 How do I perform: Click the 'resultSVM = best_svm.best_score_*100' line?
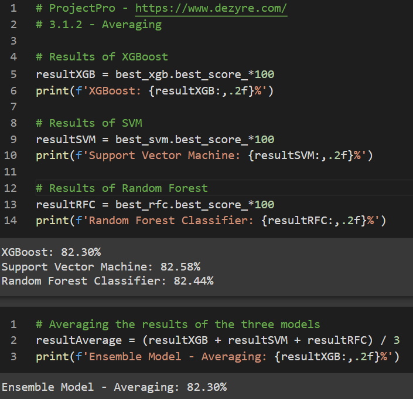(155, 140)
